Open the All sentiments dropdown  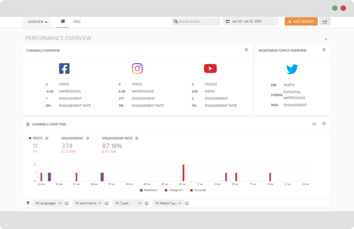(88, 203)
